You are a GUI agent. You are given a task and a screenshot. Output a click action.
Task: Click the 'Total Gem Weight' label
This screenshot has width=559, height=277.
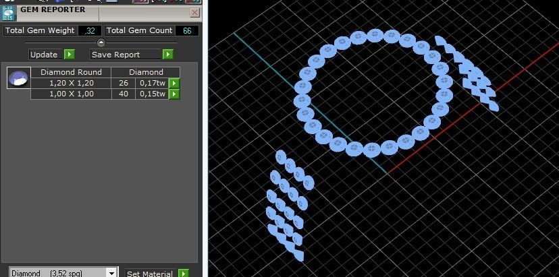[40, 30]
